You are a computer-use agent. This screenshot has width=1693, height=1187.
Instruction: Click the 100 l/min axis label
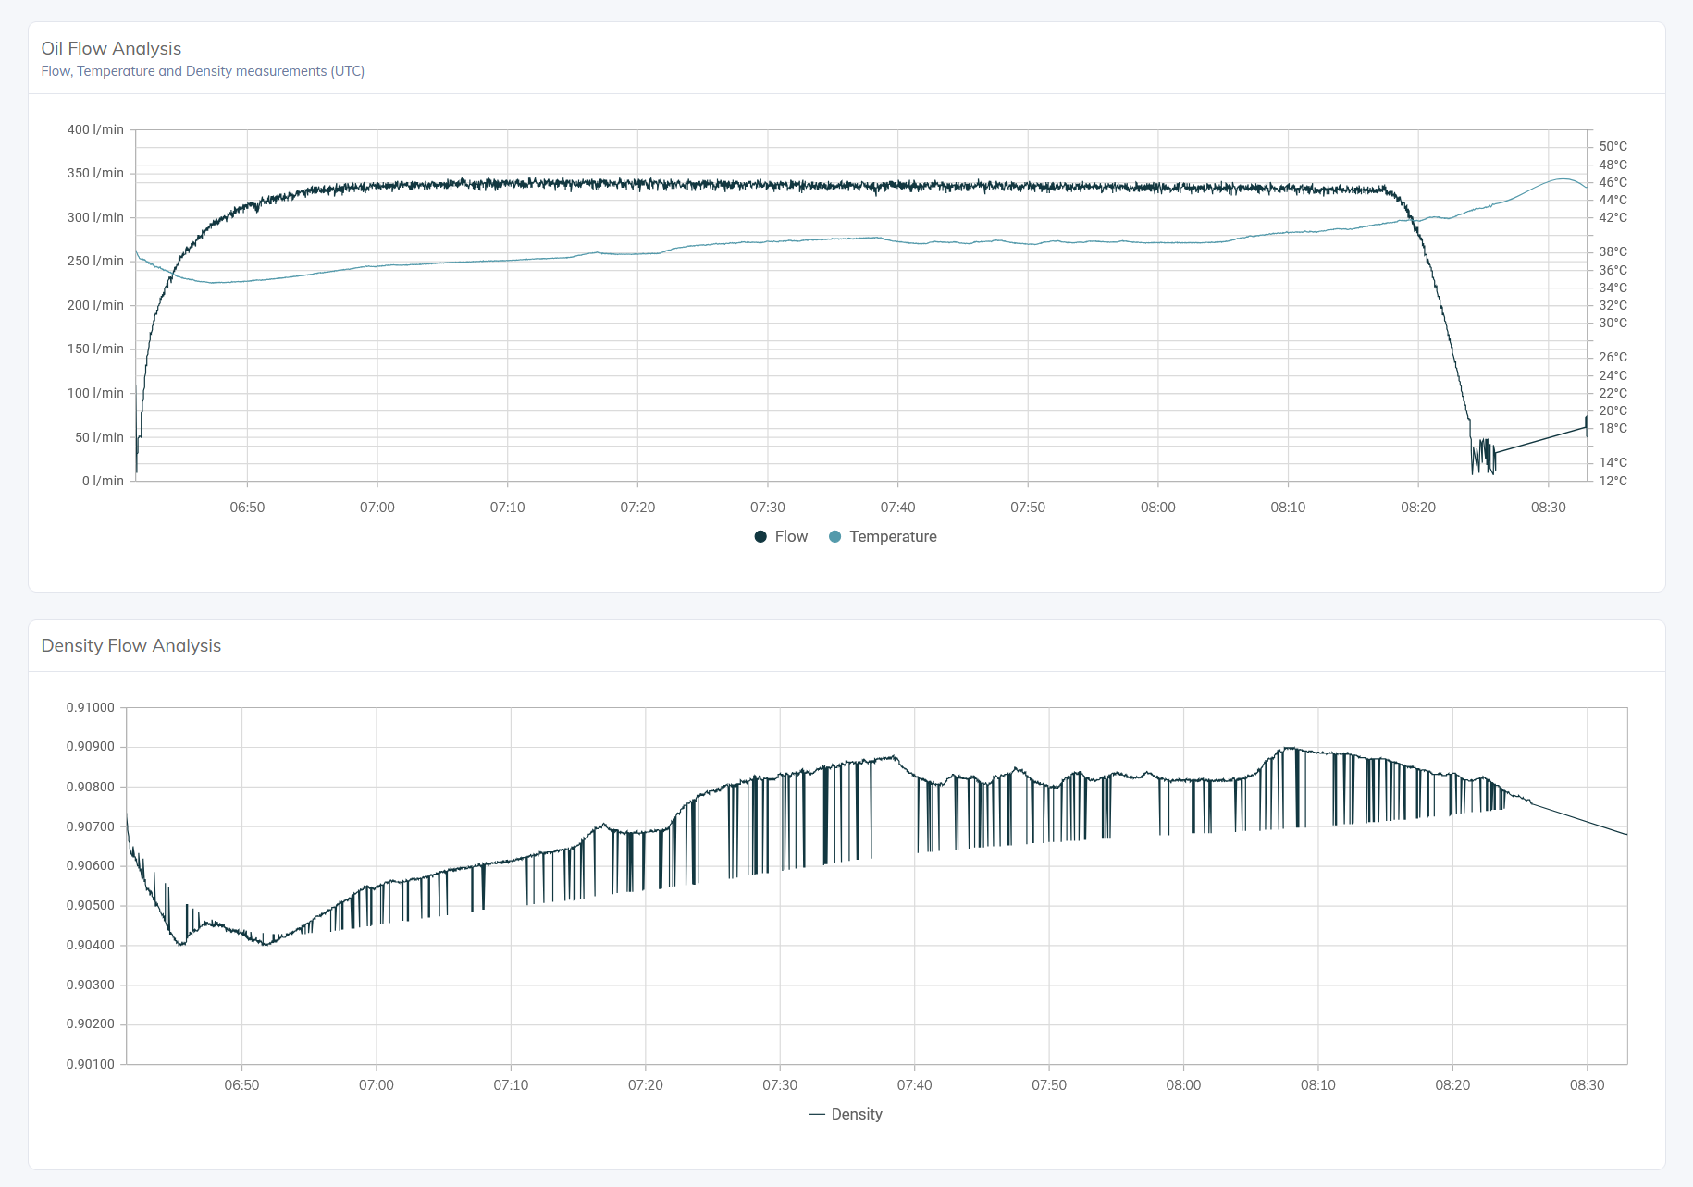tap(95, 393)
